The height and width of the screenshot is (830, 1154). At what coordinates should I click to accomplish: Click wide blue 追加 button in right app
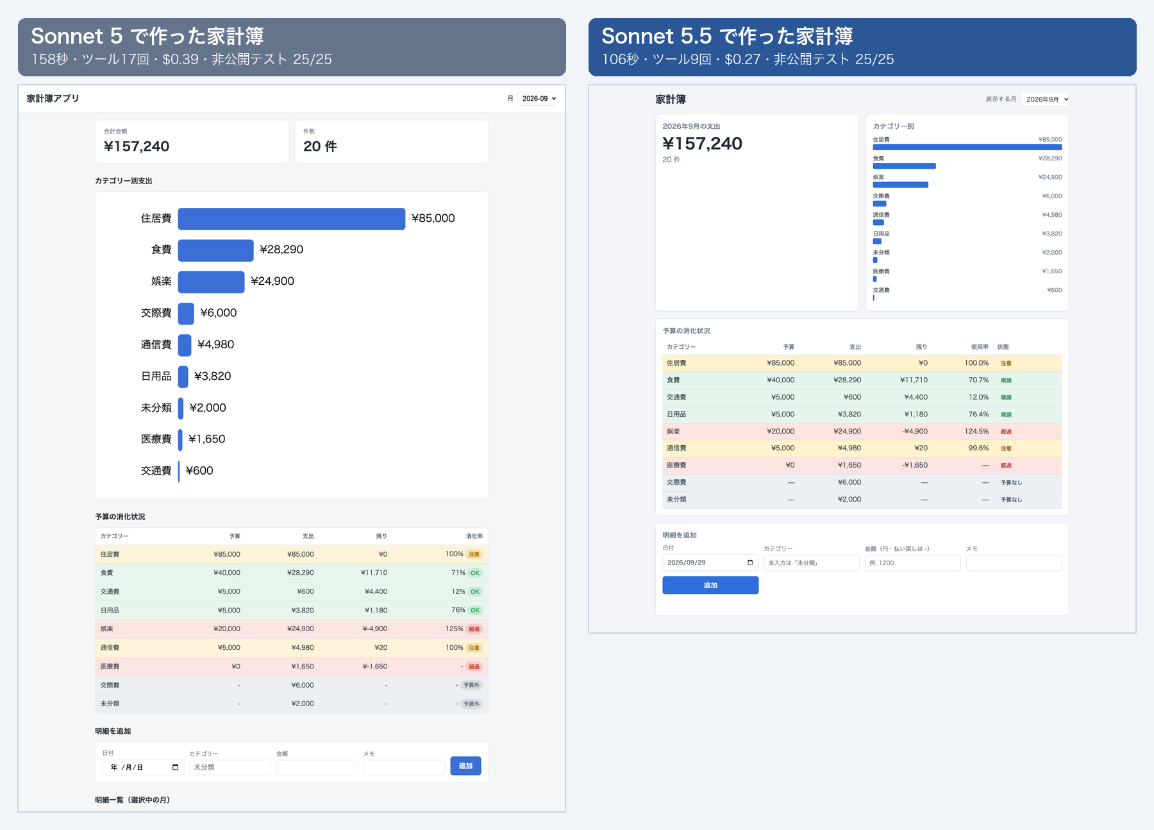(710, 585)
